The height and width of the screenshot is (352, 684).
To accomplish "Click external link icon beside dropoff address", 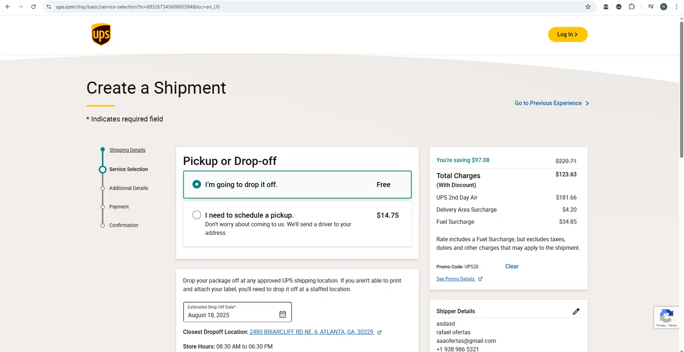I will click(x=379, y=332).
